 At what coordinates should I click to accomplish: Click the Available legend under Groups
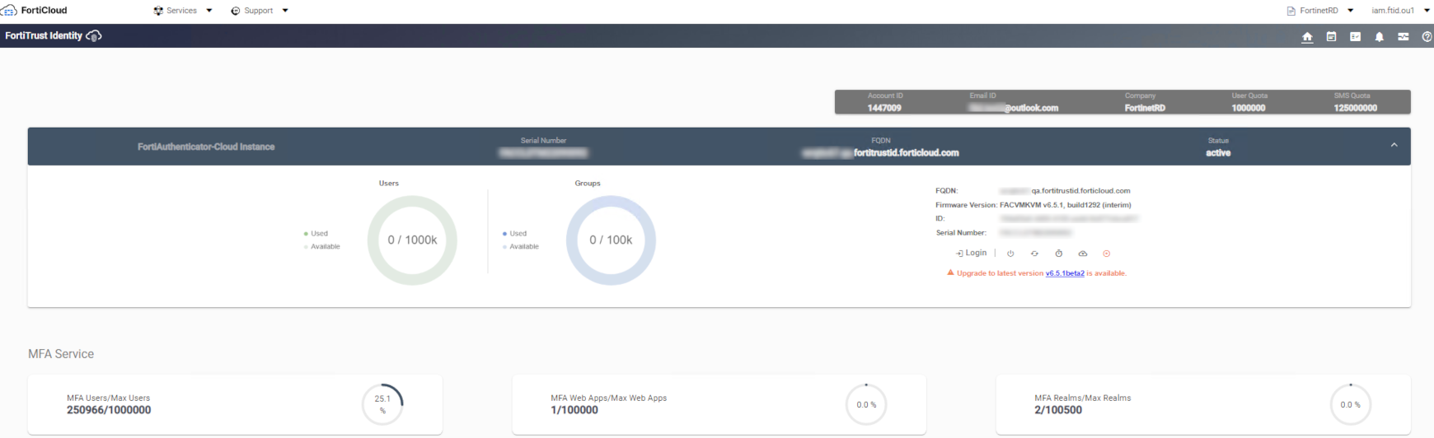[520, 247]
